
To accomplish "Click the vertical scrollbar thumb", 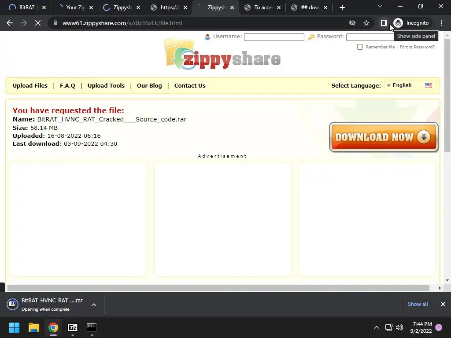I will pyautogui.click(x=447, y=95).
